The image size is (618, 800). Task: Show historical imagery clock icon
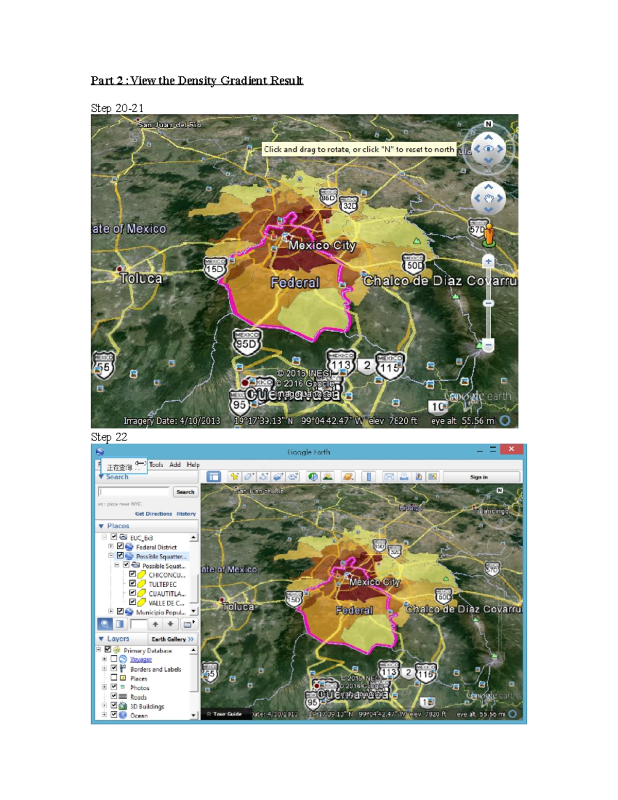(313, 476)
